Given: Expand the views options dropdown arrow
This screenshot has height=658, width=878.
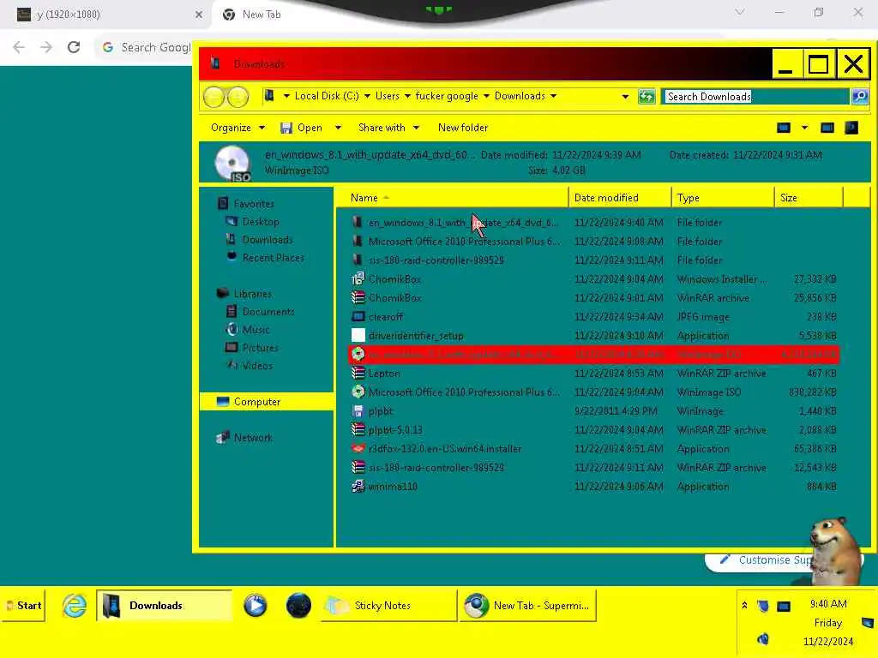Looking at the screenshot, I should [804, 128].
